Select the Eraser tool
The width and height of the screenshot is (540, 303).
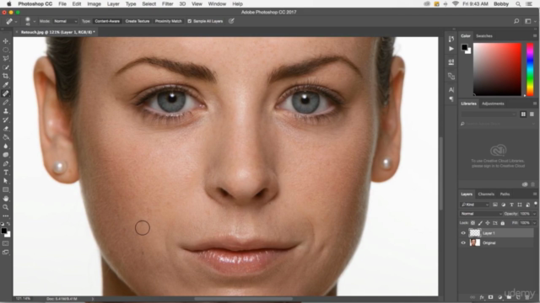6,129
